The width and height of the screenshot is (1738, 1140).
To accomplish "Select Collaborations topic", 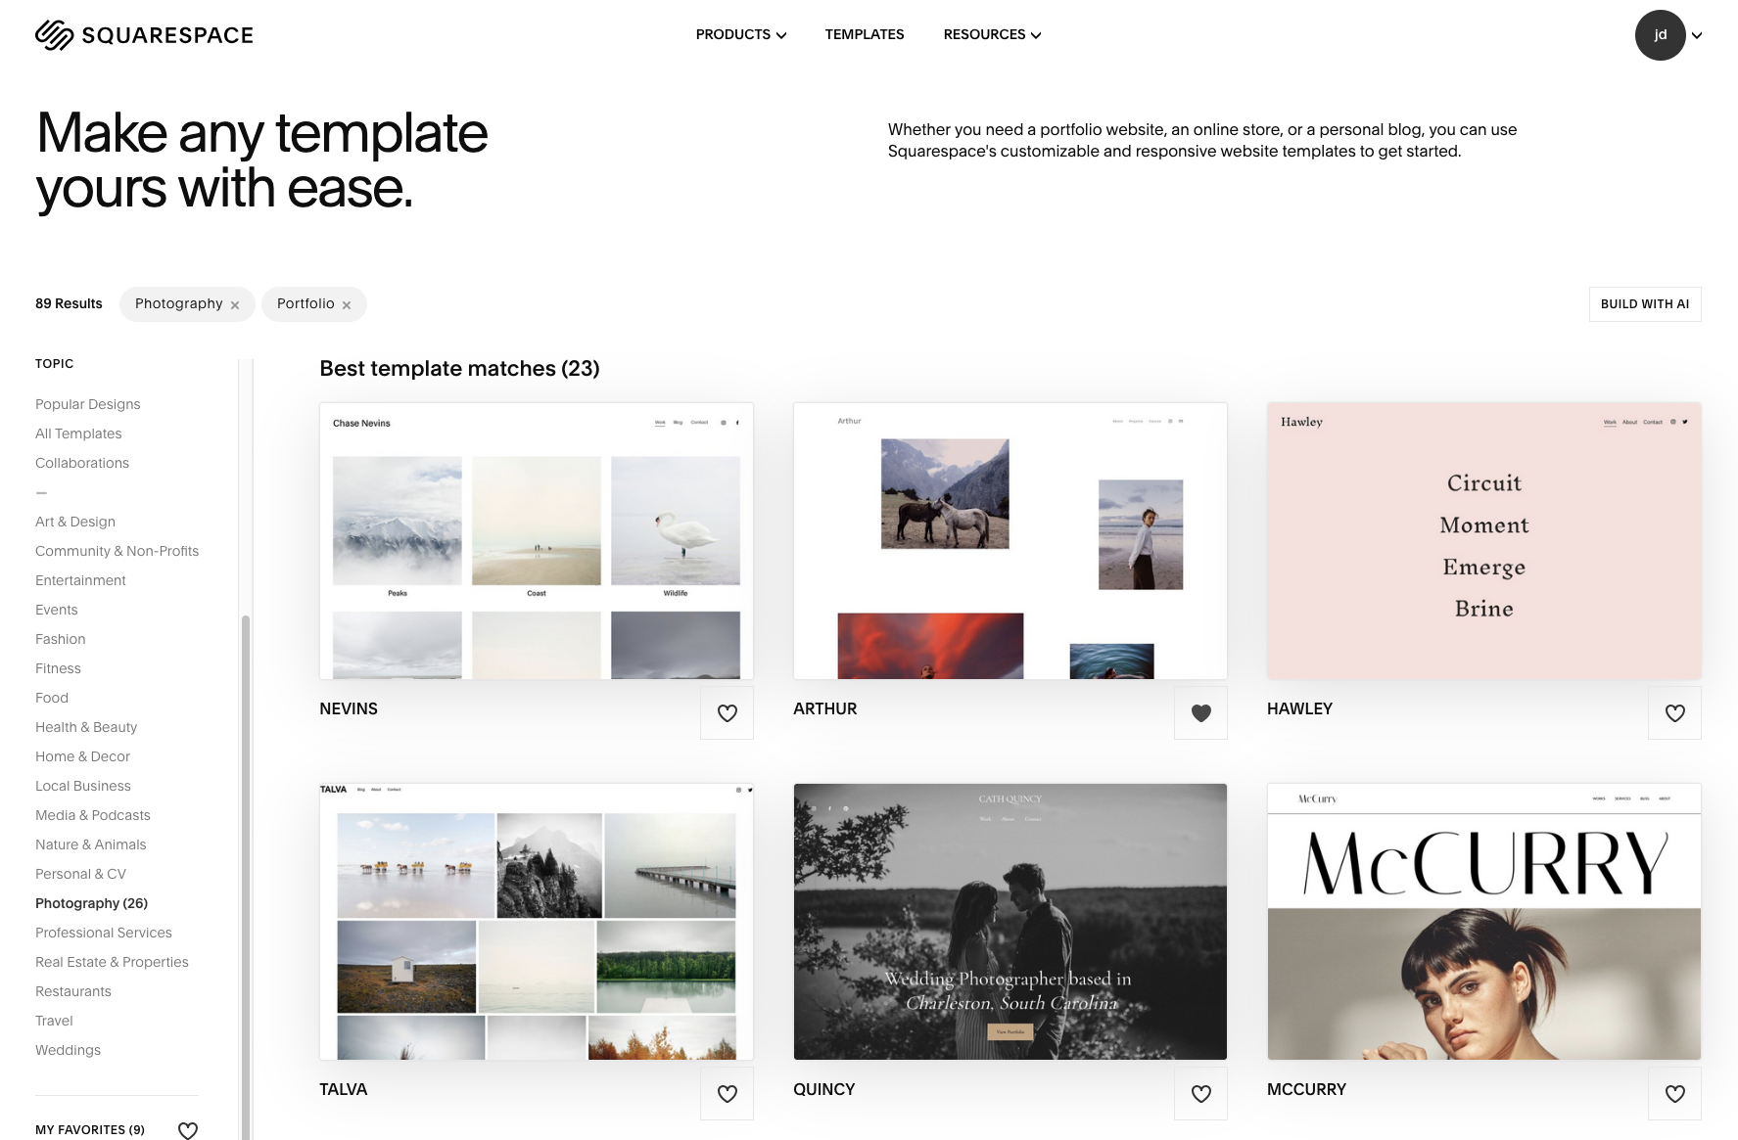I will pyautogui.click(x=82, y=463).
